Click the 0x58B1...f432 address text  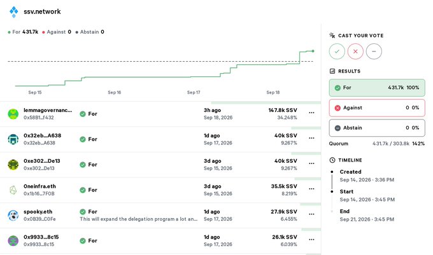[x=39, y=118]
